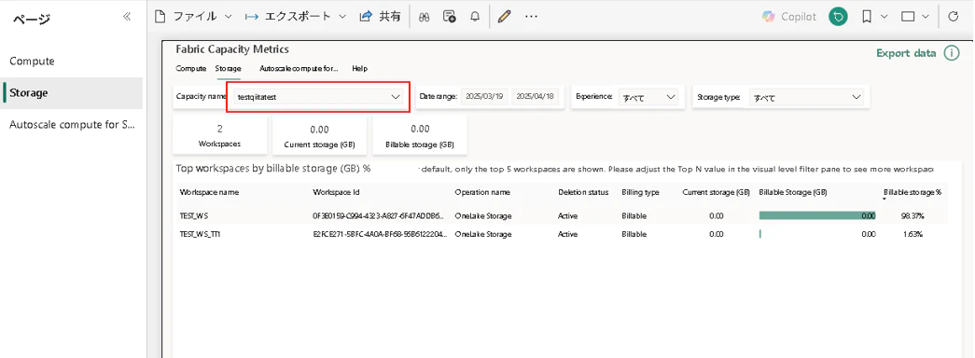Click the TEST_WS_TT1 small billable storage bar
Viewport: 975px width, 358px height.
pos(760,234)
